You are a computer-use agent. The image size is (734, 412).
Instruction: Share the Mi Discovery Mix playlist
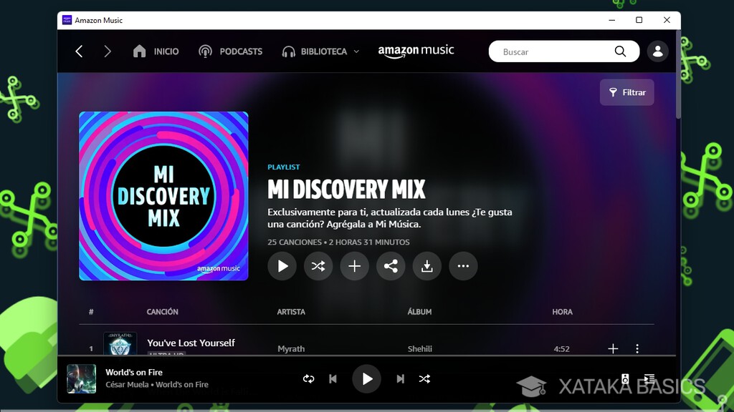click(391, 266)
